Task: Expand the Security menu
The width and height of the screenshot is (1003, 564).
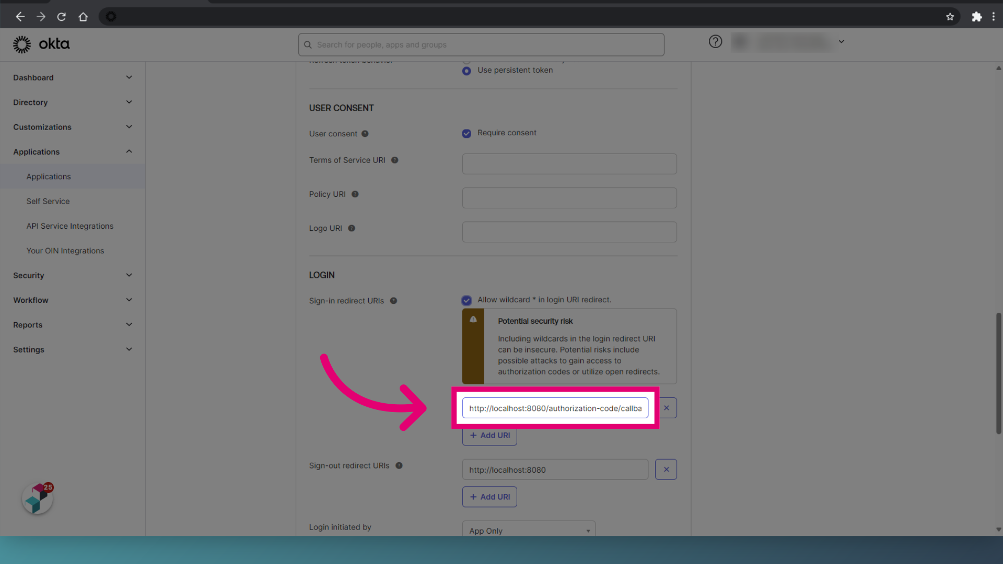Action: point(73,275)
